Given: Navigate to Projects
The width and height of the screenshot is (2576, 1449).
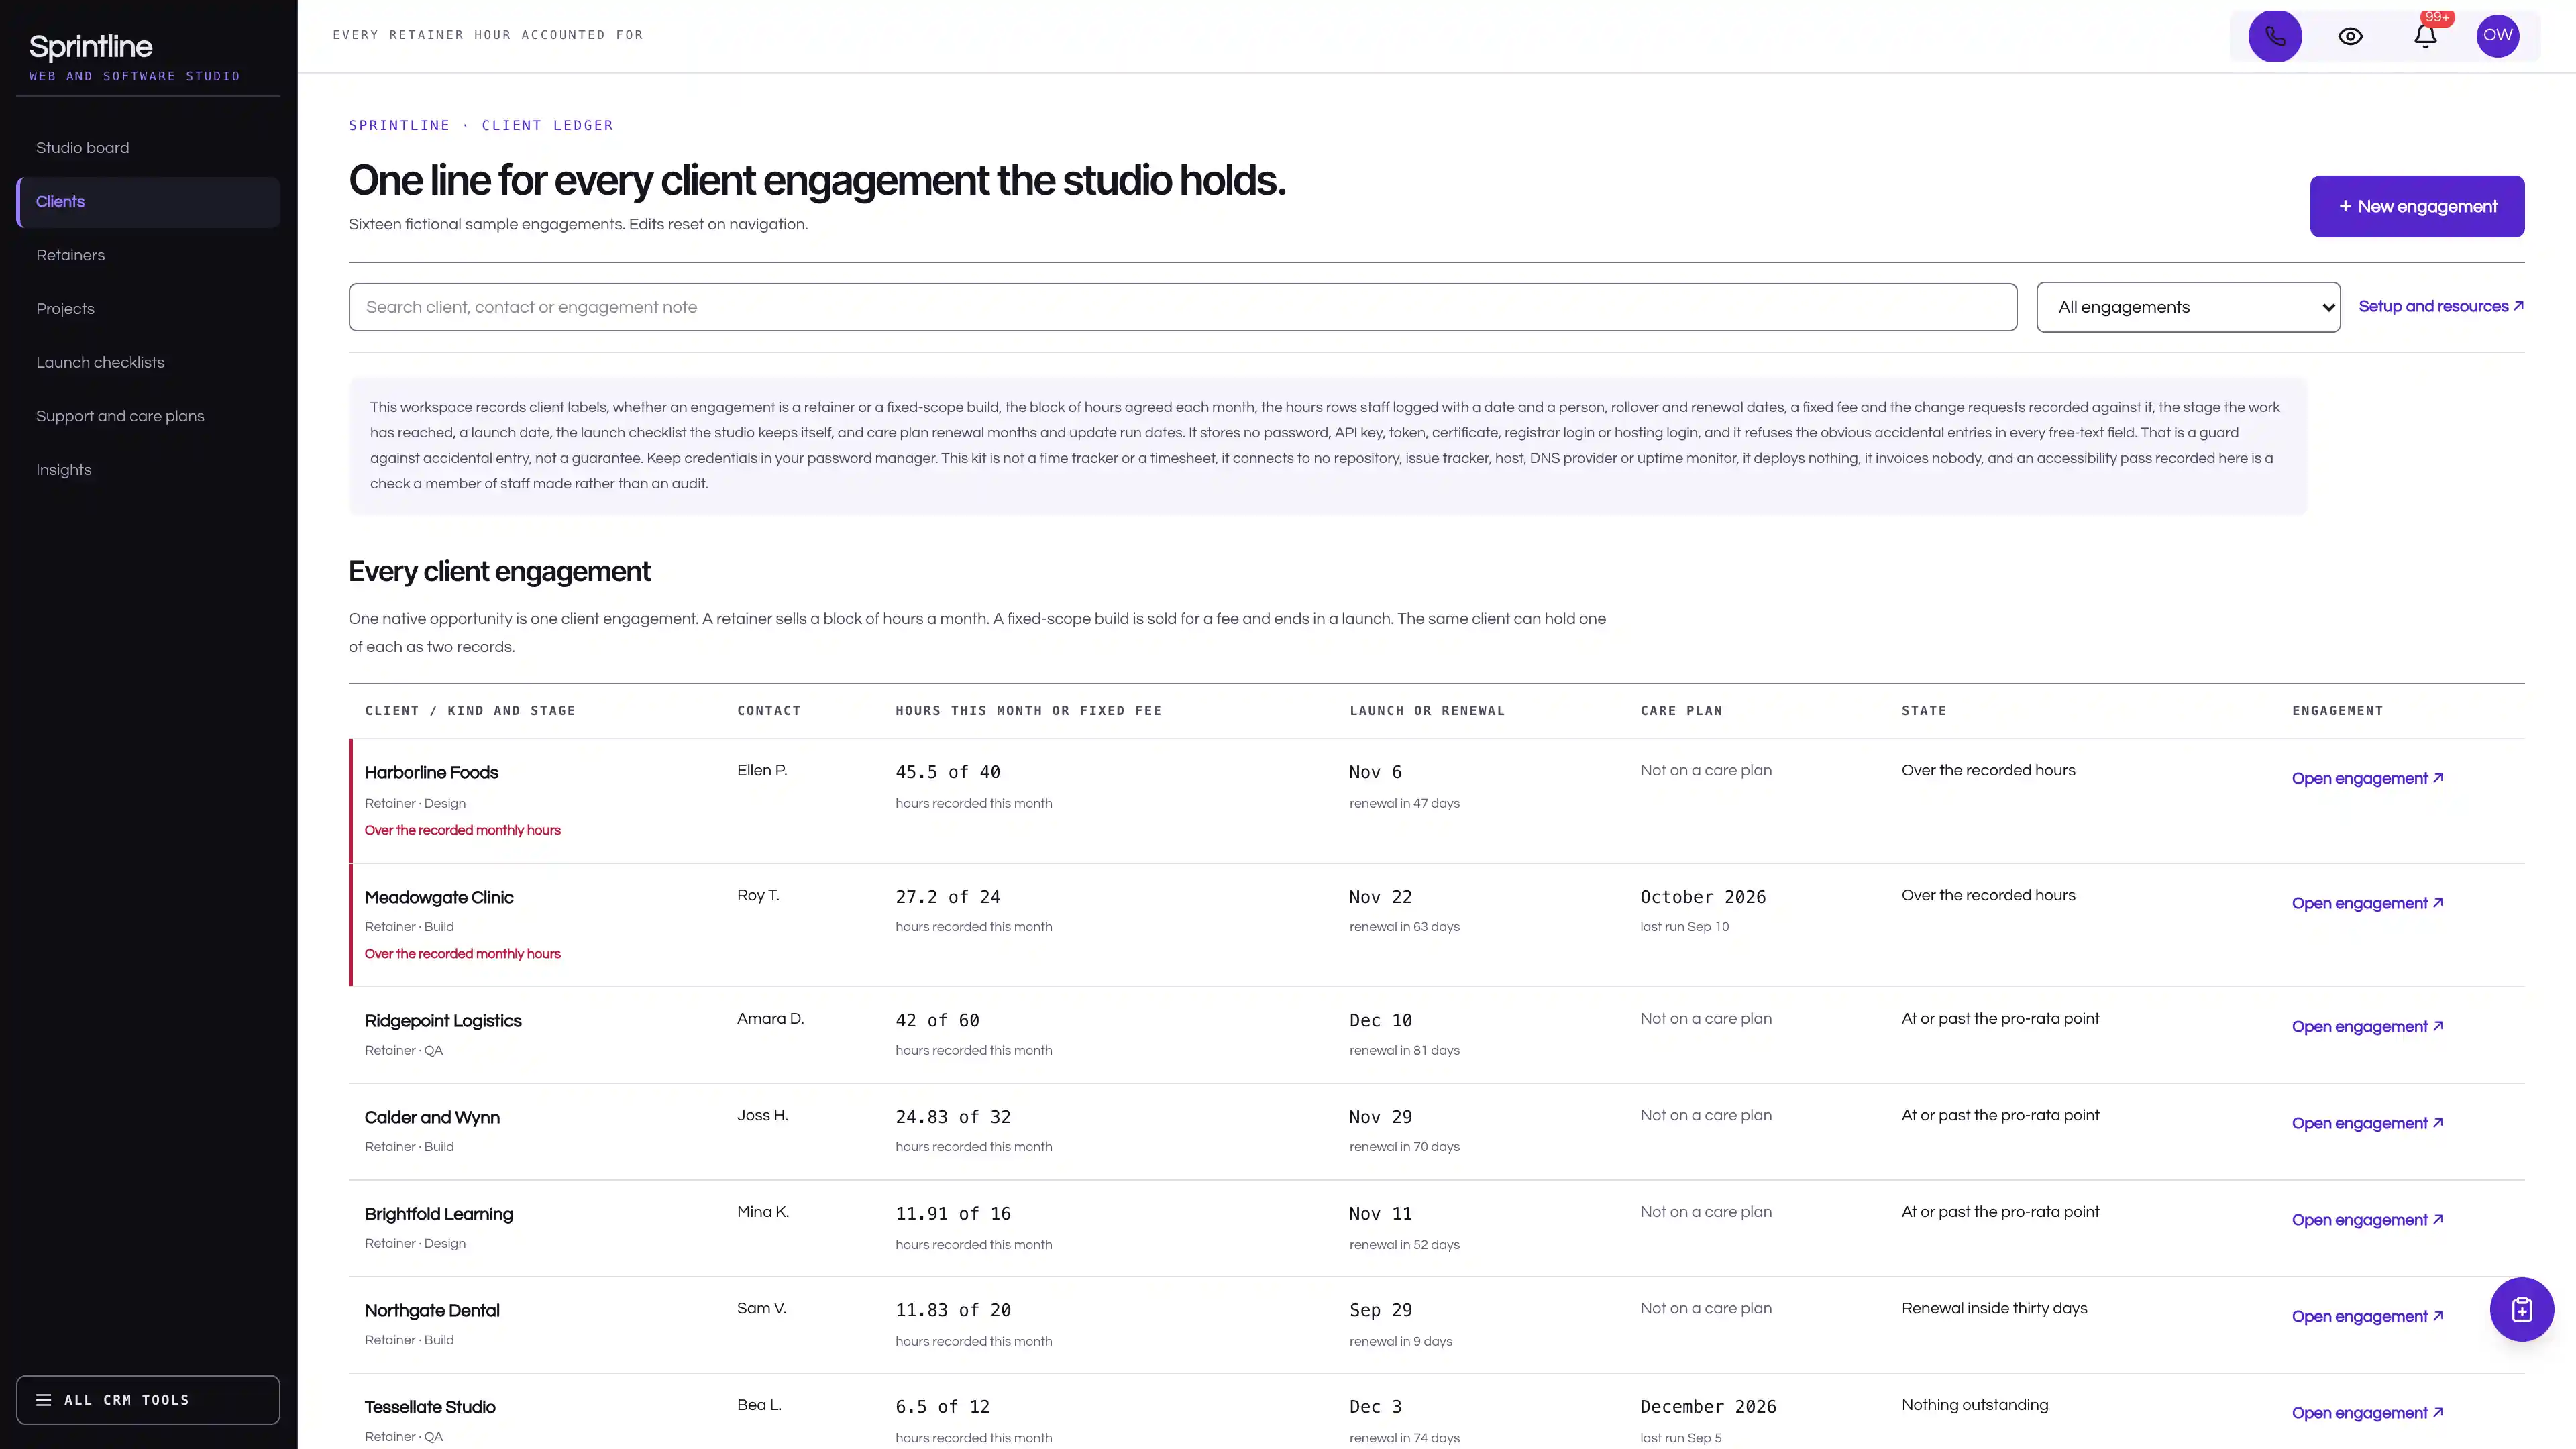Looking at the screenshot, I should tap(148, 309).
